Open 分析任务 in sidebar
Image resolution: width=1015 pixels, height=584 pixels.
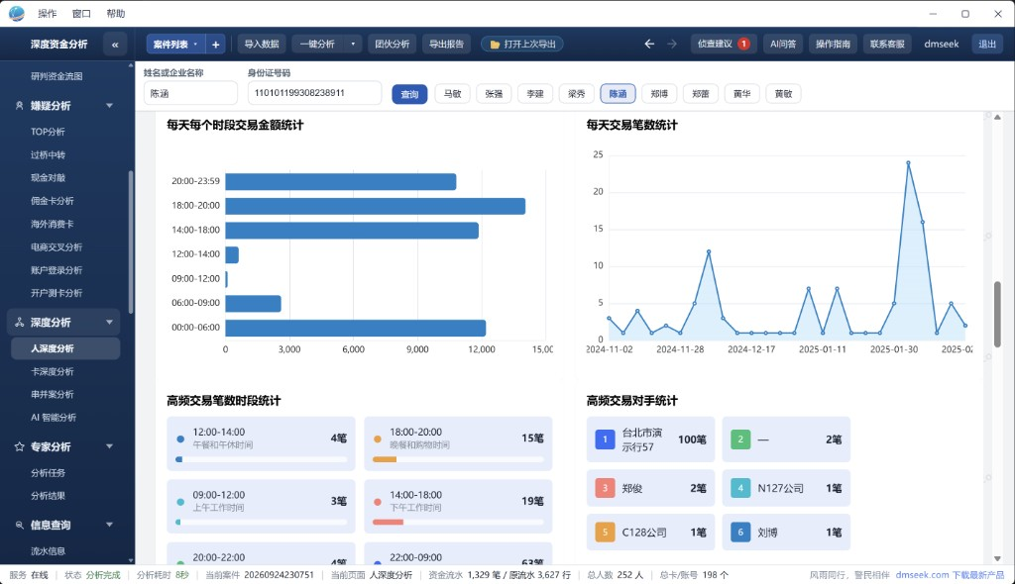pos(48,473)
